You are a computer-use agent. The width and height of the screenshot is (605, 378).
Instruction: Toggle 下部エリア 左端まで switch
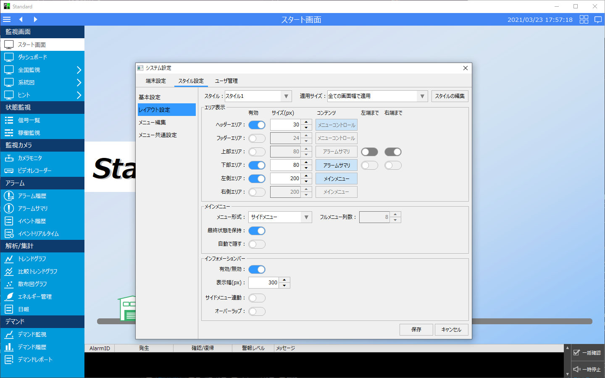tap(369, 165)
